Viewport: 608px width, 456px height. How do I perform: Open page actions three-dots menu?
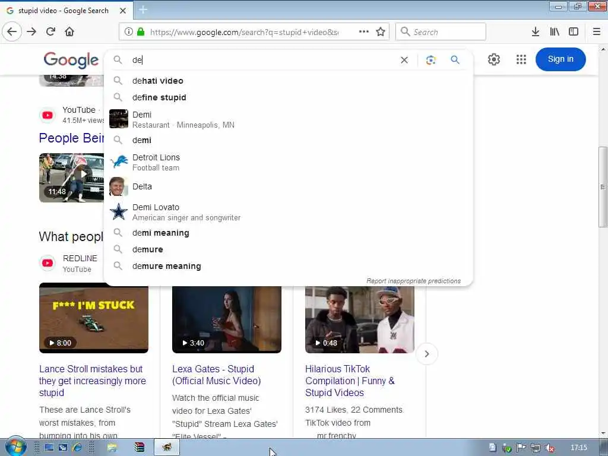point(364,32)
